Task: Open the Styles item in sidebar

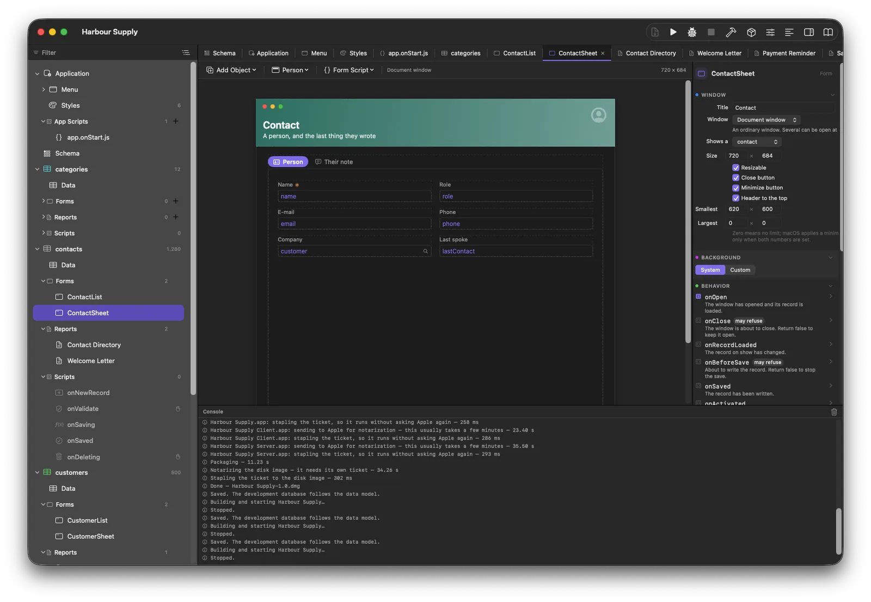Action: (x=108, y=106)
